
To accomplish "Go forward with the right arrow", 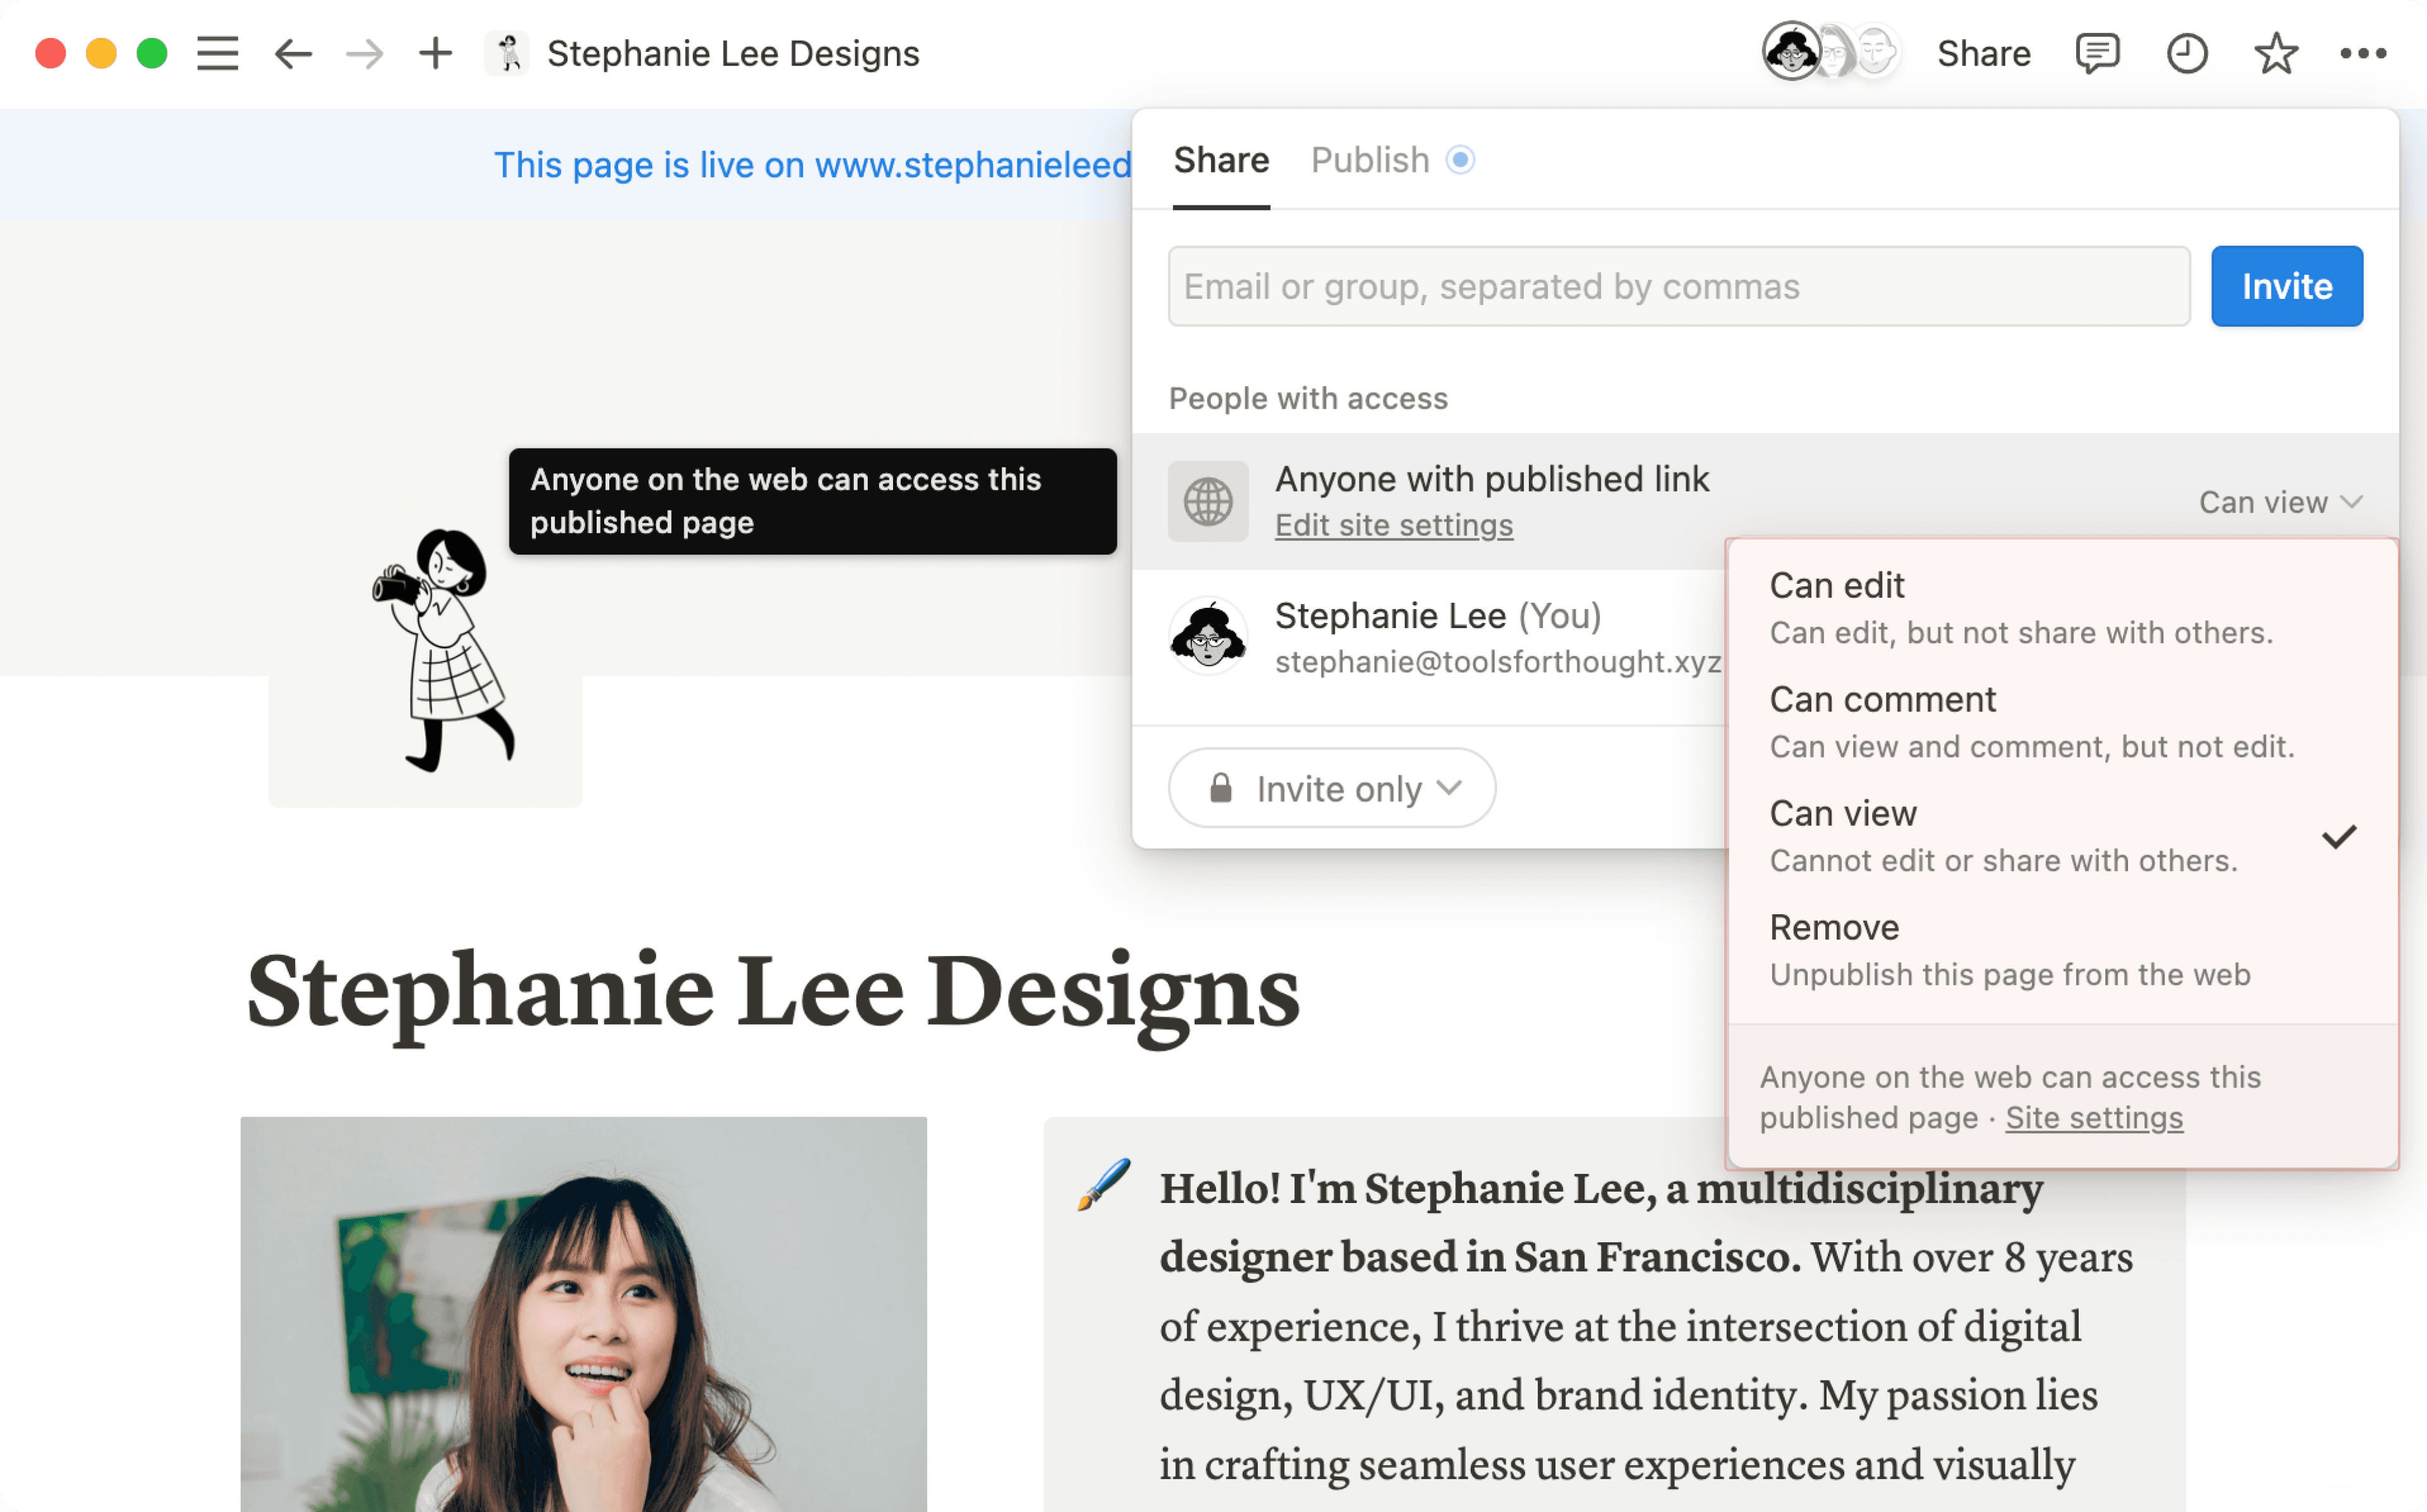I will click(364, 53).
